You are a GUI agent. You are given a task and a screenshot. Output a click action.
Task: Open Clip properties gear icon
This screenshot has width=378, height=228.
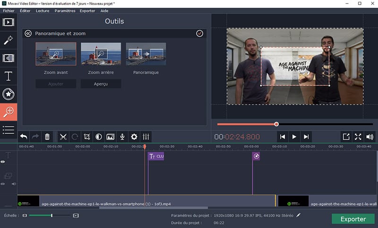pyautogui.click(x=134, y=137)
